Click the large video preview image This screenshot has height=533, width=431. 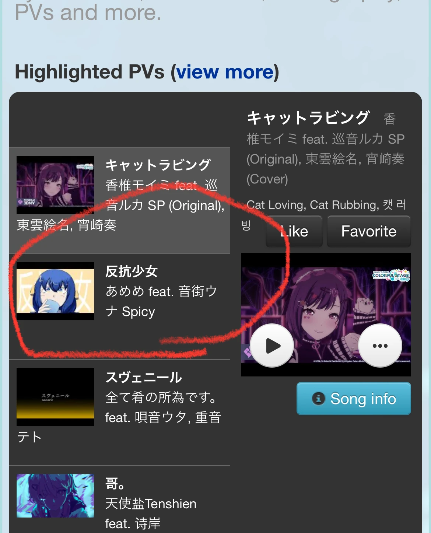coord(326,315)
